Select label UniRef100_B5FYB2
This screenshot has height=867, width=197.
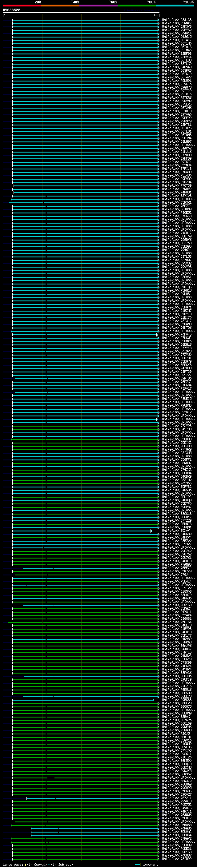coord(177,487)
